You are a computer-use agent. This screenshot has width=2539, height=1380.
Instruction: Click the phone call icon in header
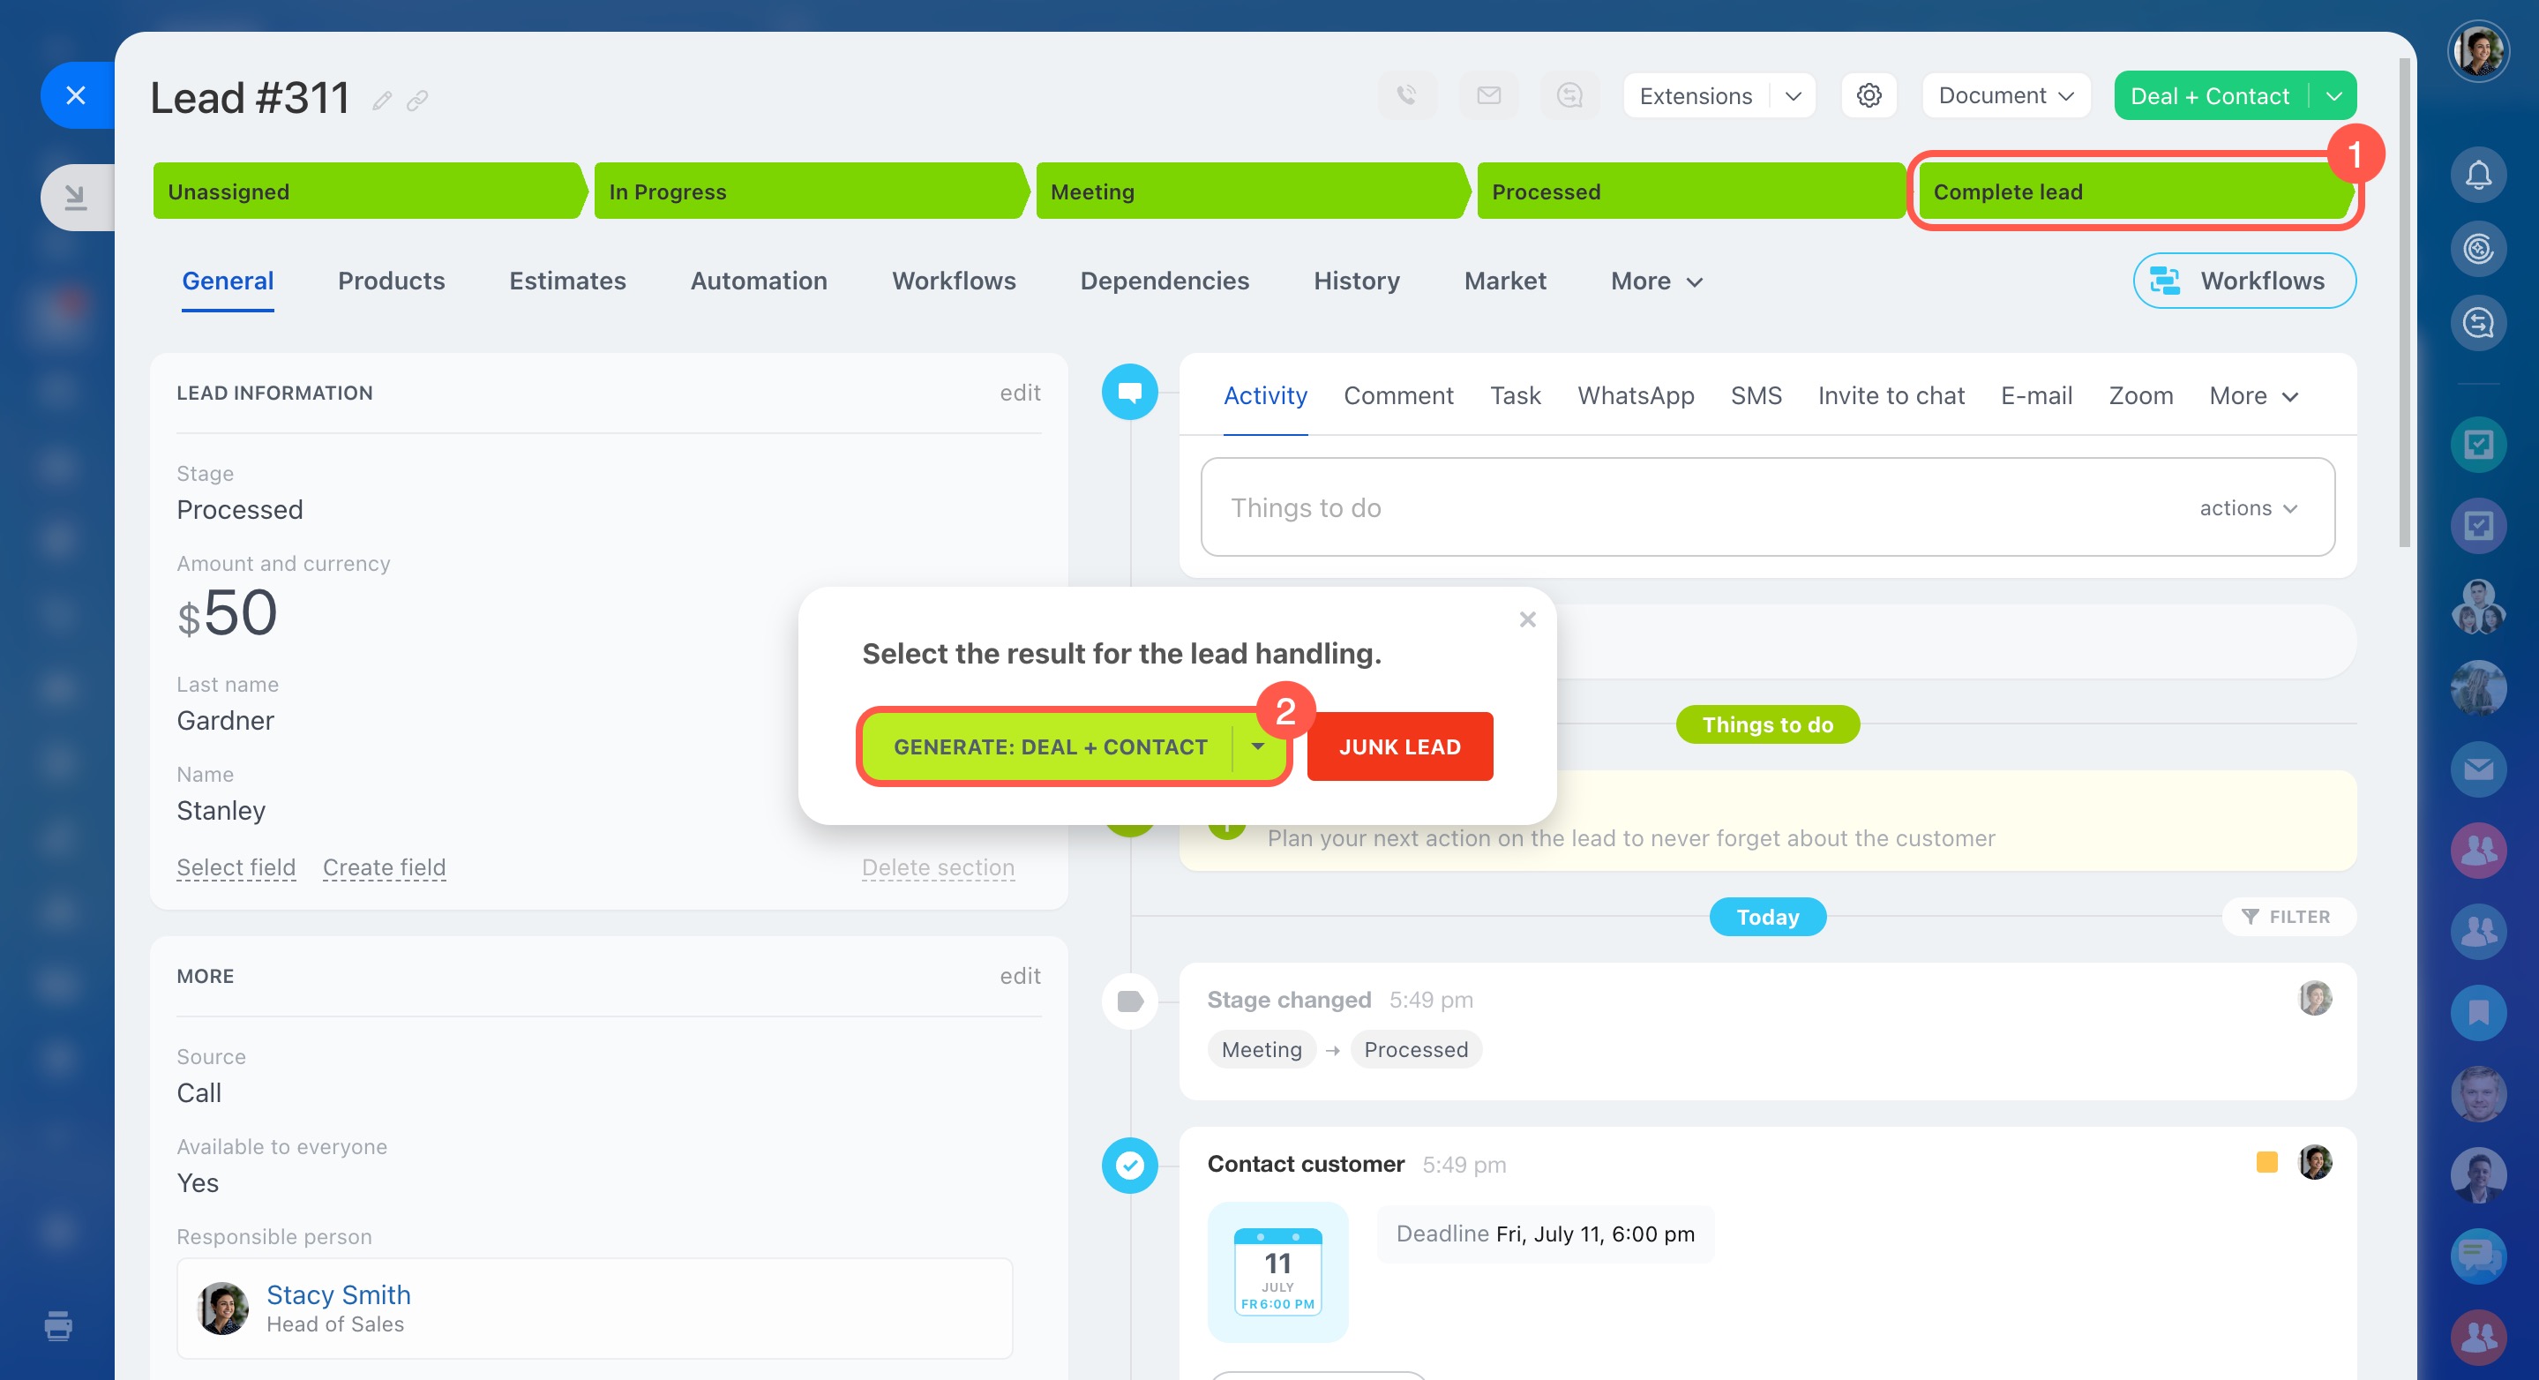click(x=1406, y=95)
